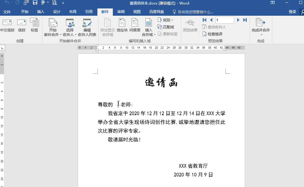Expand the 插入合并域 dropdown arrow

click(155, 35)
